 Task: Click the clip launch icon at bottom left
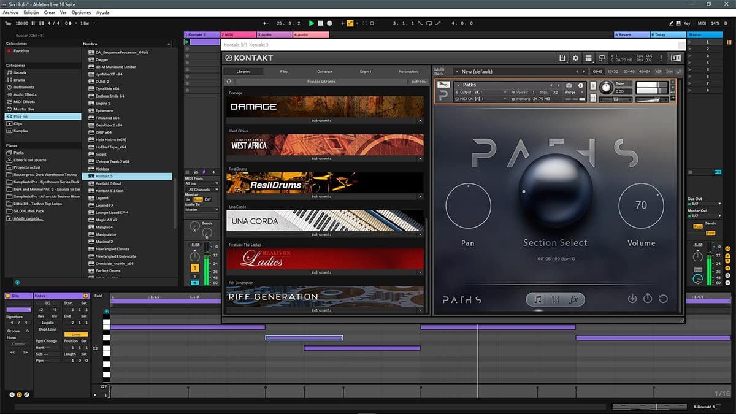point(11,394)
